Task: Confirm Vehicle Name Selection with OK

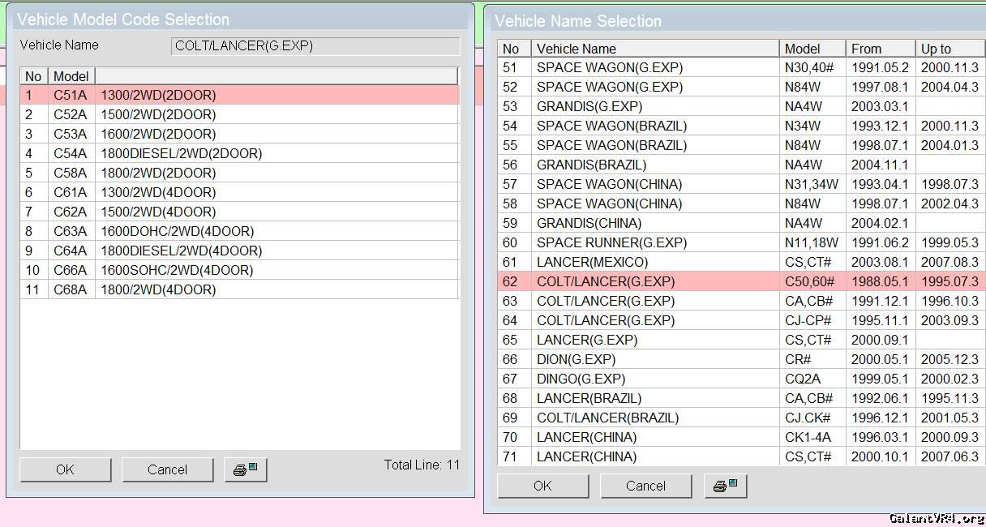Action: coord(542,486)
